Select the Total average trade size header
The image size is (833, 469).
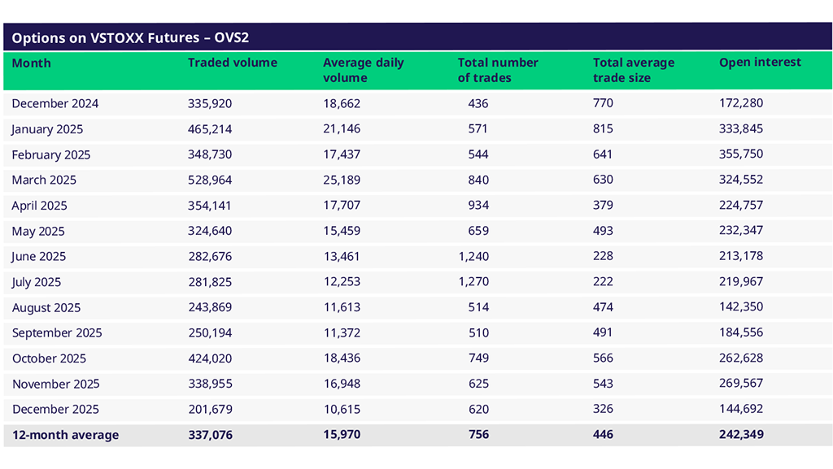pyautogui.click(x=634, y=70)
